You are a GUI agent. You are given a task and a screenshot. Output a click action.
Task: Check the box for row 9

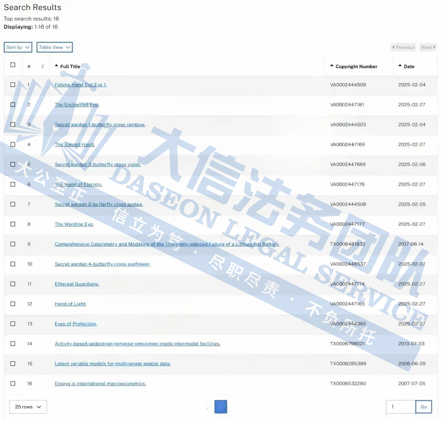(x=13, y=244)
